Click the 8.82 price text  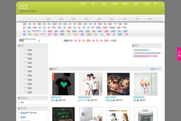(143, 100)
